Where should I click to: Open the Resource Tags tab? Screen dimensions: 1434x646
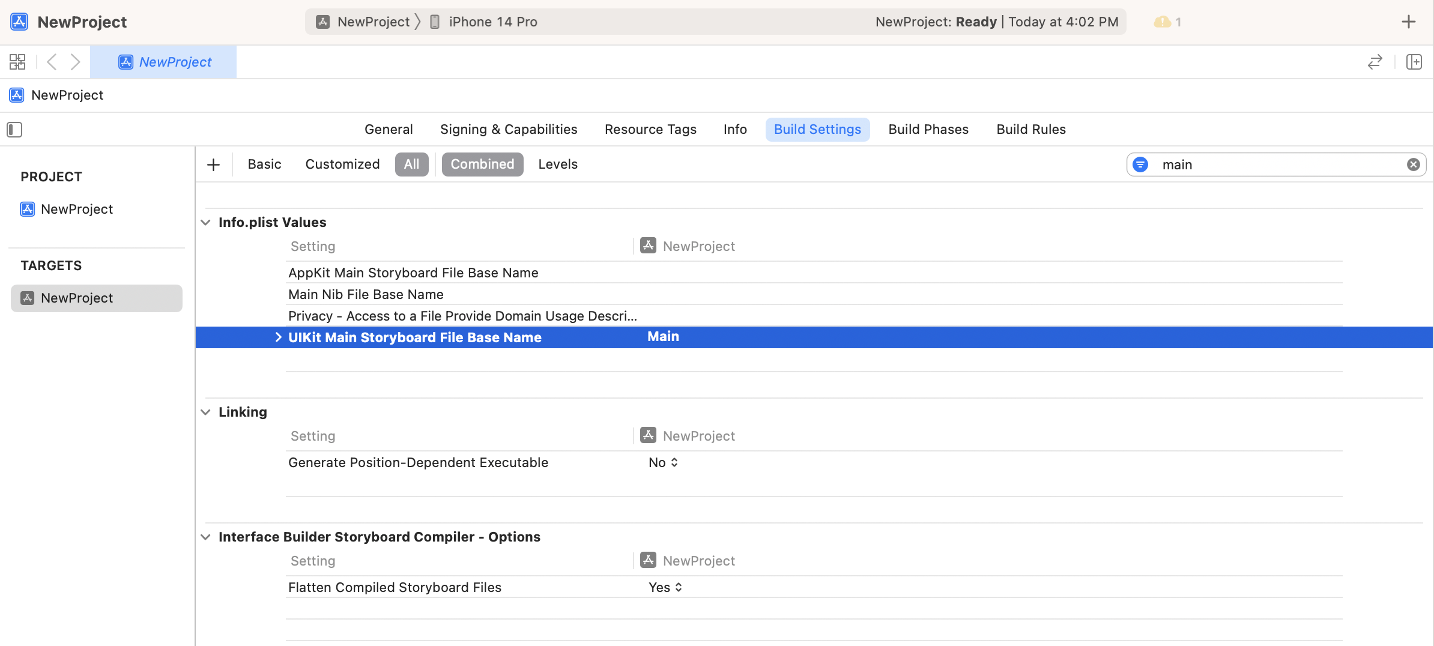coord(650,130)
